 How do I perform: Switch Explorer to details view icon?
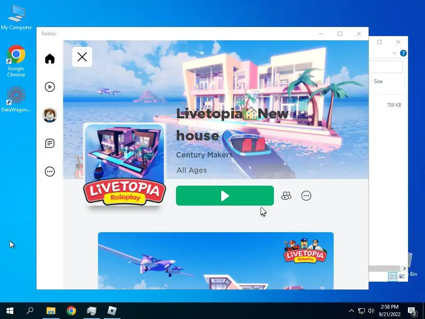pyautogui.click(x=393, y=276)
